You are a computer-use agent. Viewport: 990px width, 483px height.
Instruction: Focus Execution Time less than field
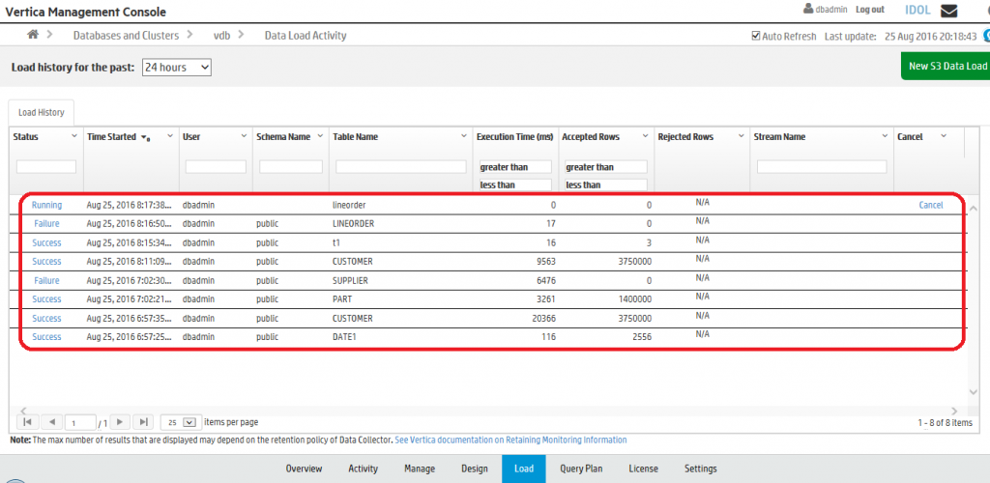point(515,185)
